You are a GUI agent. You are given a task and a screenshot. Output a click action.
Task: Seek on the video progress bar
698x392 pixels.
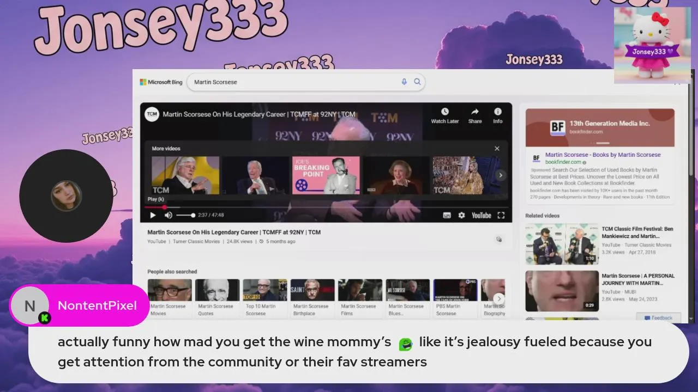tap(326, 207)
